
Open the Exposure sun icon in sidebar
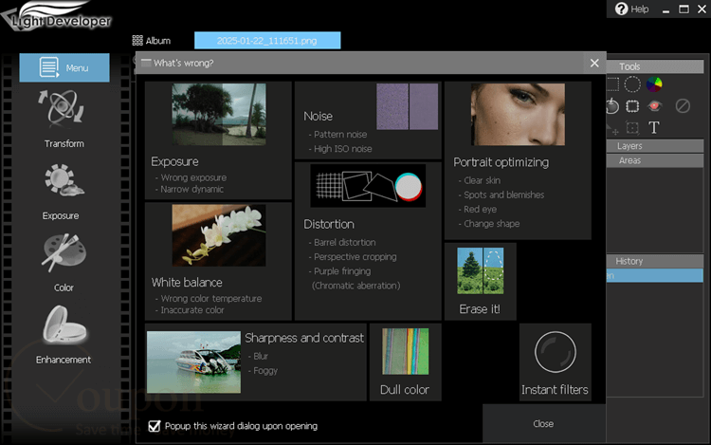[x=64, y=180]
